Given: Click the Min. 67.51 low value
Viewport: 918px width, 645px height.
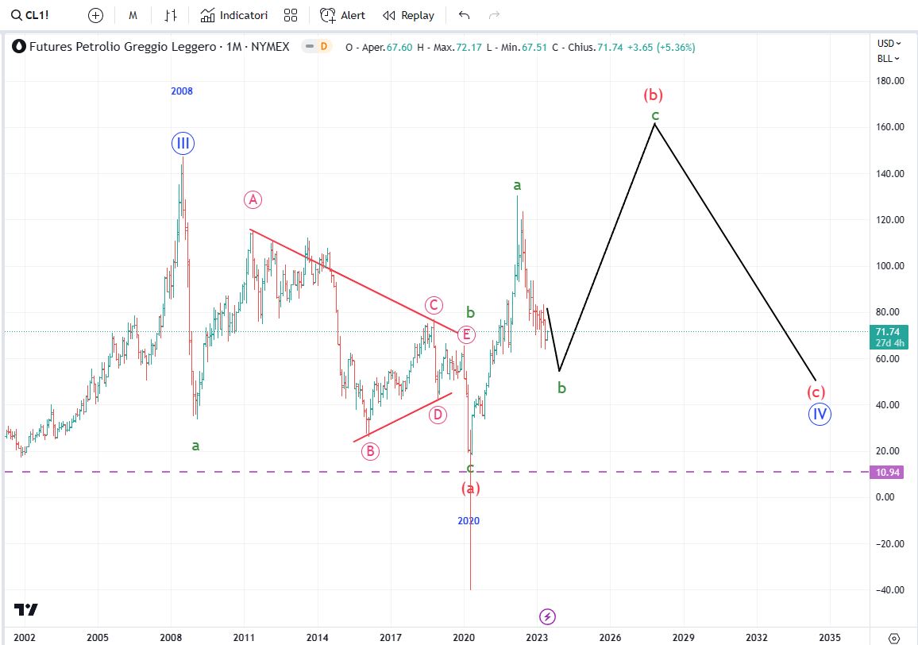Looking at the screenshot, I should point(516,48).
